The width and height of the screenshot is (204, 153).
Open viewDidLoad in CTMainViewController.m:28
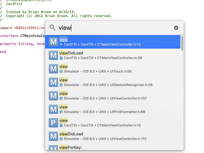click(116, 56)
